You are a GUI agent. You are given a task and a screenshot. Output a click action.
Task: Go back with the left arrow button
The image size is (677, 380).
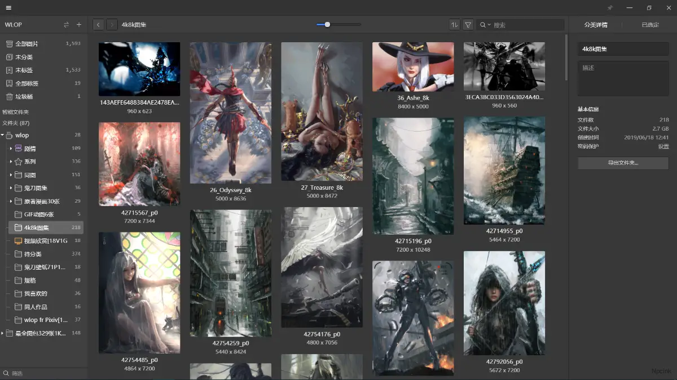click(x=98, y=25)
